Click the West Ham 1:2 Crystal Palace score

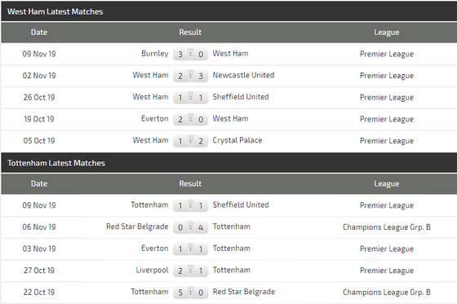(x=191, y=141)
